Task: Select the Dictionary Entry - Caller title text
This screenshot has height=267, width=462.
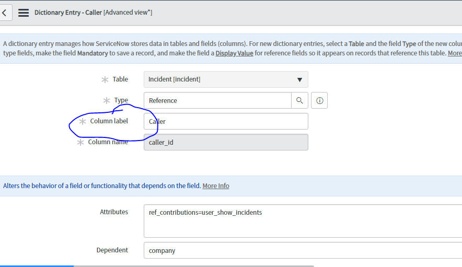Action: [x=68, y=13]
